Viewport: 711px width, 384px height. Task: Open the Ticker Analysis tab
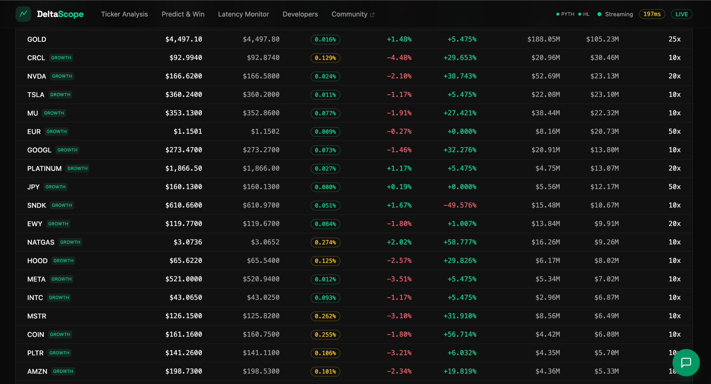click(124, 14)
